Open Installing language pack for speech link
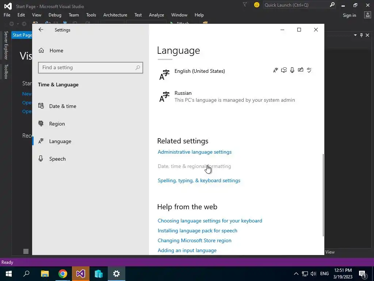 click(198, 231)
